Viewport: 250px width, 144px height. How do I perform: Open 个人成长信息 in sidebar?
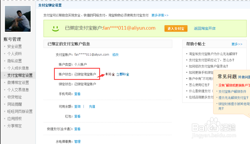[x=18, y=68]
